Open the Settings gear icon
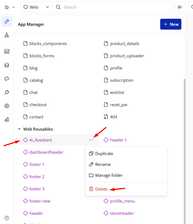Image resolution: width=193 pixels, height=224 pixels. tap(7, 106)
